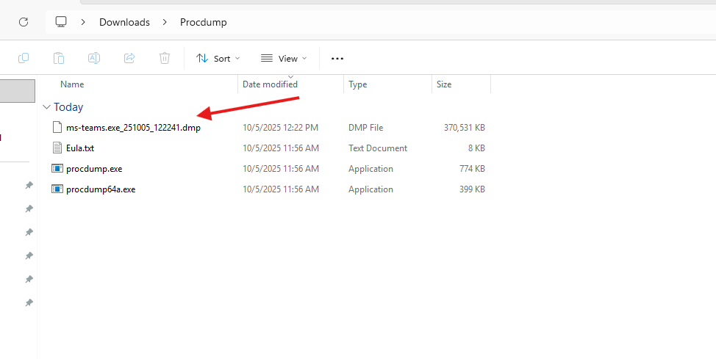Select the ms-teams.exe_251005_122241.dmp file
Screen dimensions: 716x359
(x=132, y=128)
